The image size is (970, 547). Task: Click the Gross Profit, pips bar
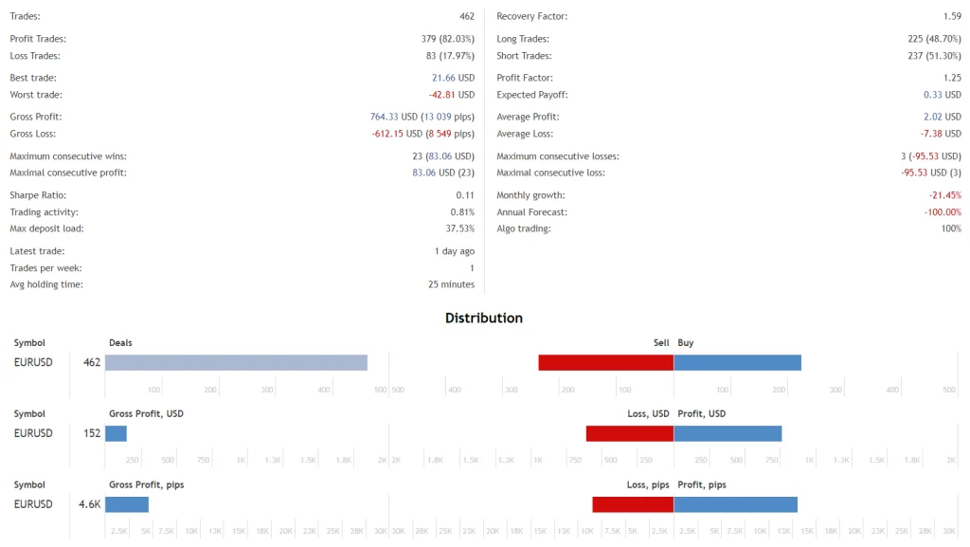[126, 504]
